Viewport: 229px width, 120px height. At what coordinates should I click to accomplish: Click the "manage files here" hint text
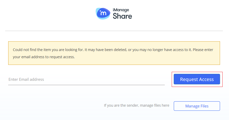pyautogui.click(x=154, y=105)
